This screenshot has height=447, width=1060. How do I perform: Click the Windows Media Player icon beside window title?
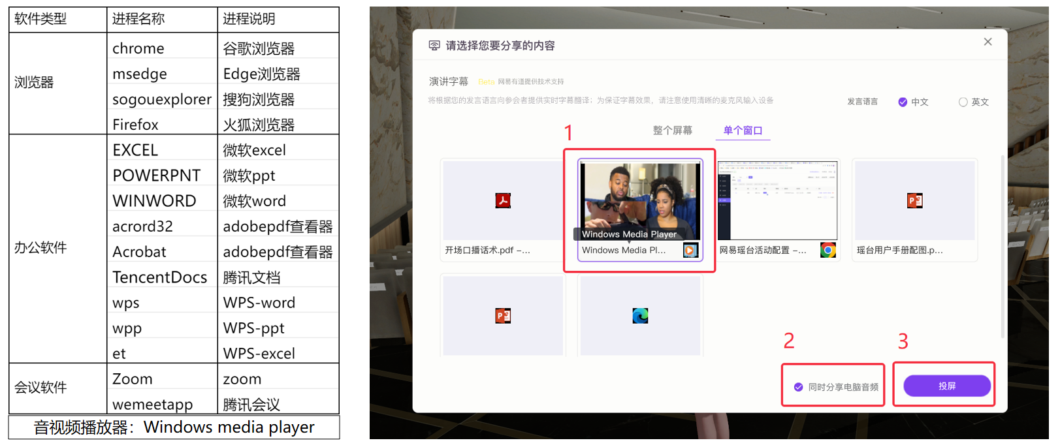pyautogui.click(x=690, y=250)
